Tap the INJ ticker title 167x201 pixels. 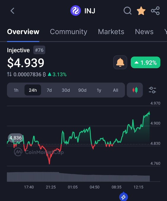point(90,11)
